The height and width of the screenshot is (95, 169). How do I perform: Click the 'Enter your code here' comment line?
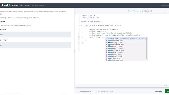pyautogui.click(x=112, y=33)
